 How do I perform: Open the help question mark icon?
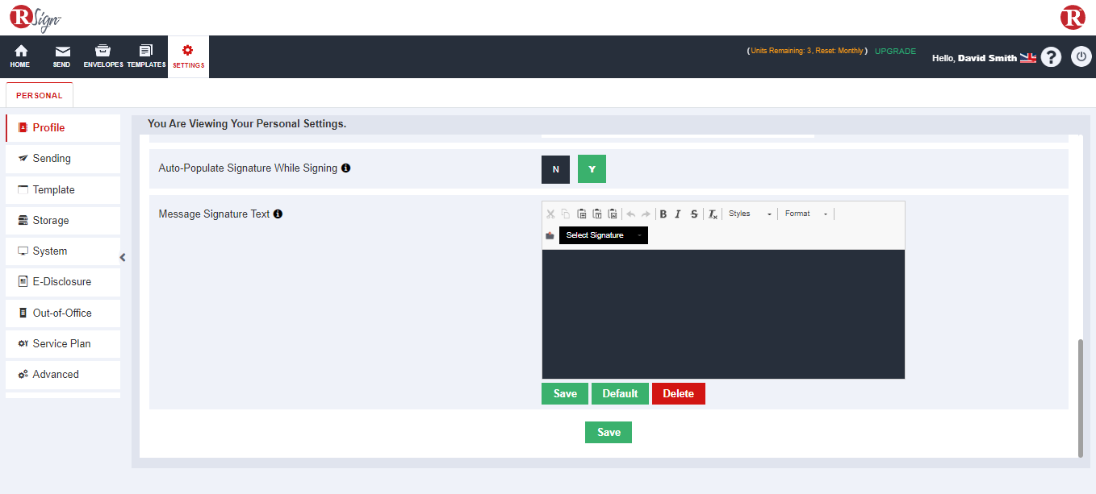[1051, 56]
